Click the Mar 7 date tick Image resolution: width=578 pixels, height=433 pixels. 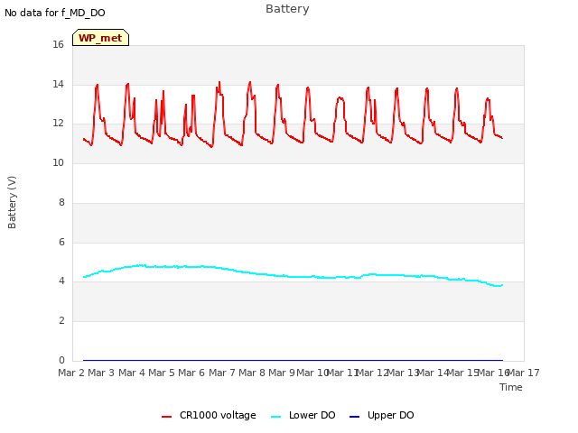click(222, 373)
